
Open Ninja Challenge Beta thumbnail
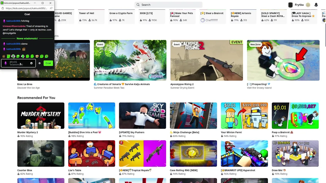click(x=193, y=116)
